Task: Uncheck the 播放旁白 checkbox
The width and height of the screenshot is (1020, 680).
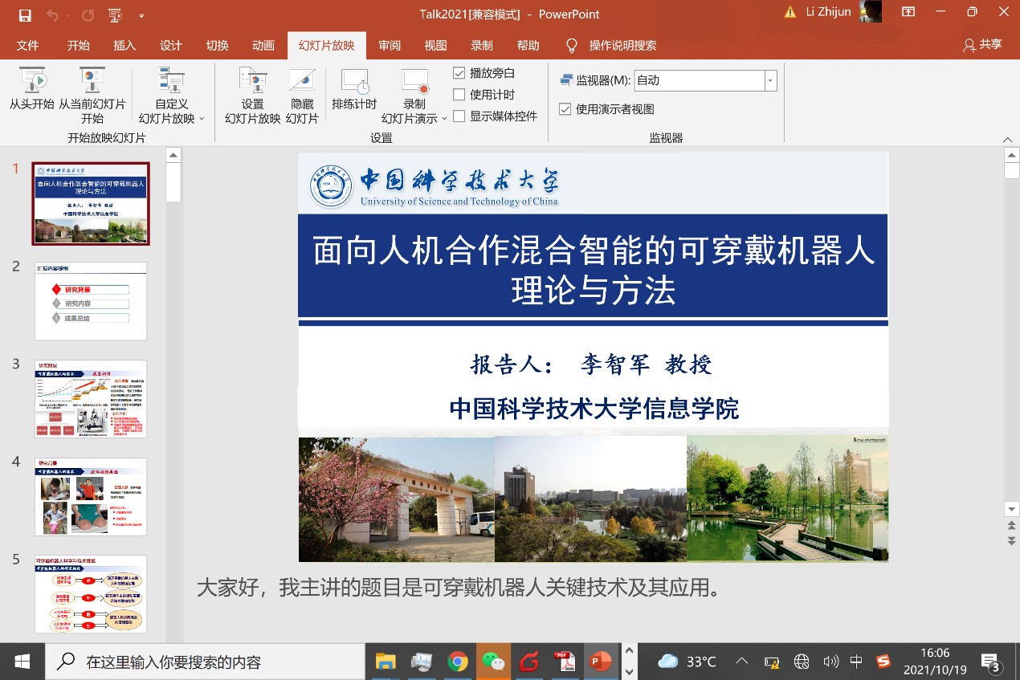Action: [459, 73]
